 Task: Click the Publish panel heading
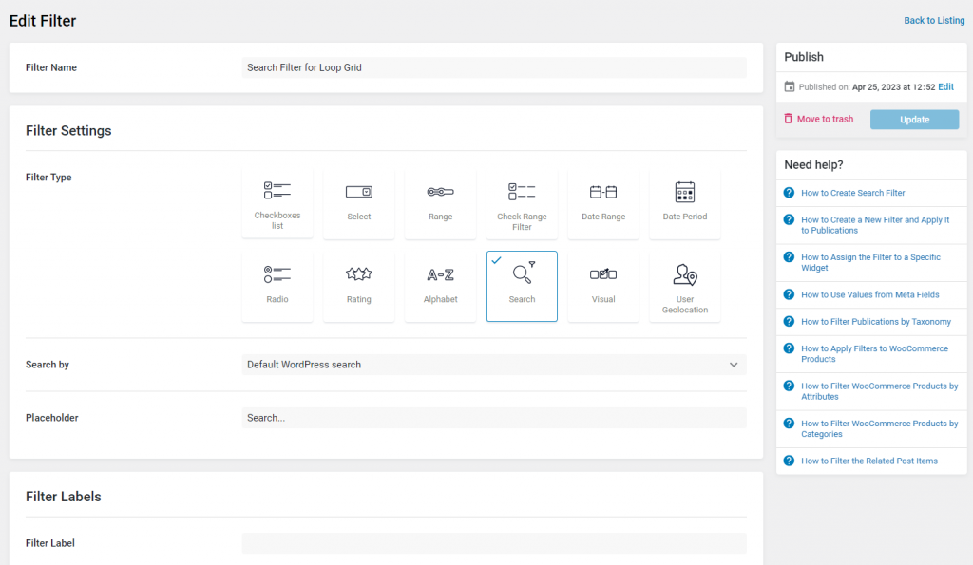(804, 57)
